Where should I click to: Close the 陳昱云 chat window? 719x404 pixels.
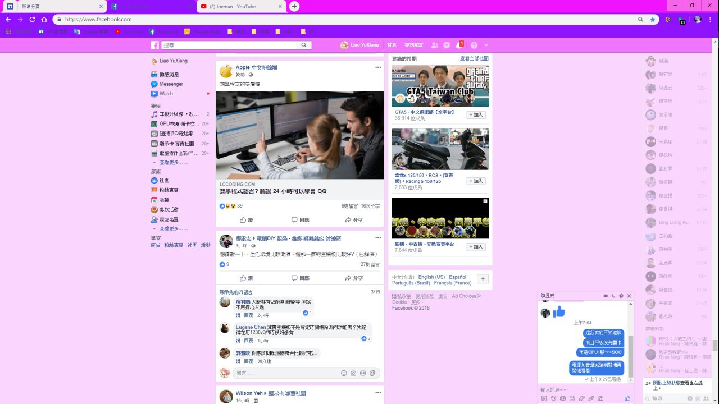629,296
